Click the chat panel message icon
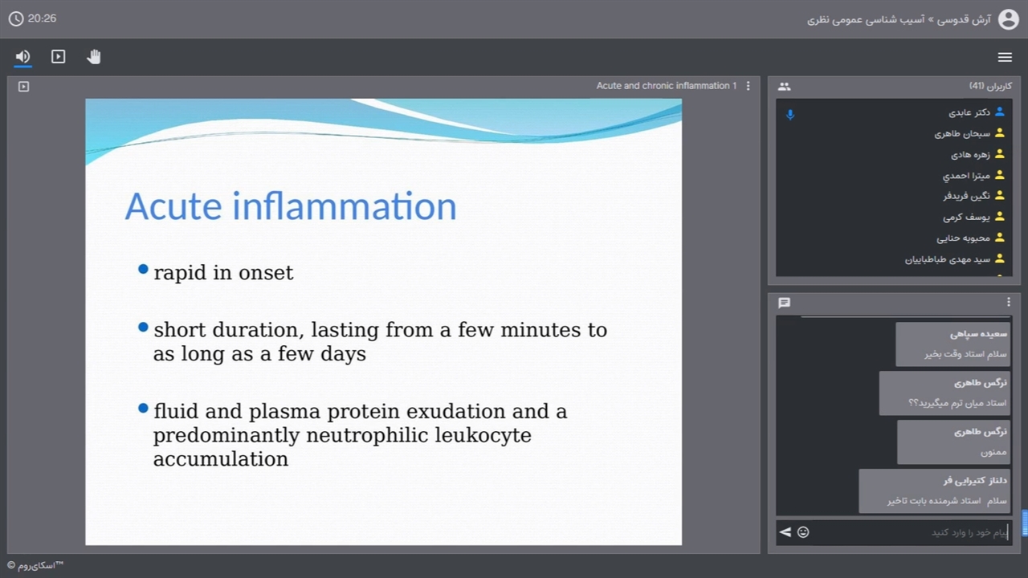1028x578 pixels. click(784, 303)
